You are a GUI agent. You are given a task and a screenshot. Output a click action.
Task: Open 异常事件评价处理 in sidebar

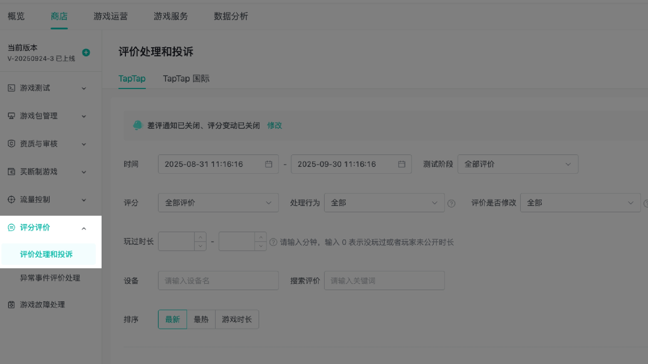tap(50, 278)
